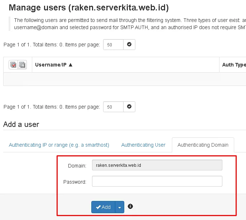Viewport: 246px width, 220px height.
Task: Click the Password label
Action: pos(75,182)
